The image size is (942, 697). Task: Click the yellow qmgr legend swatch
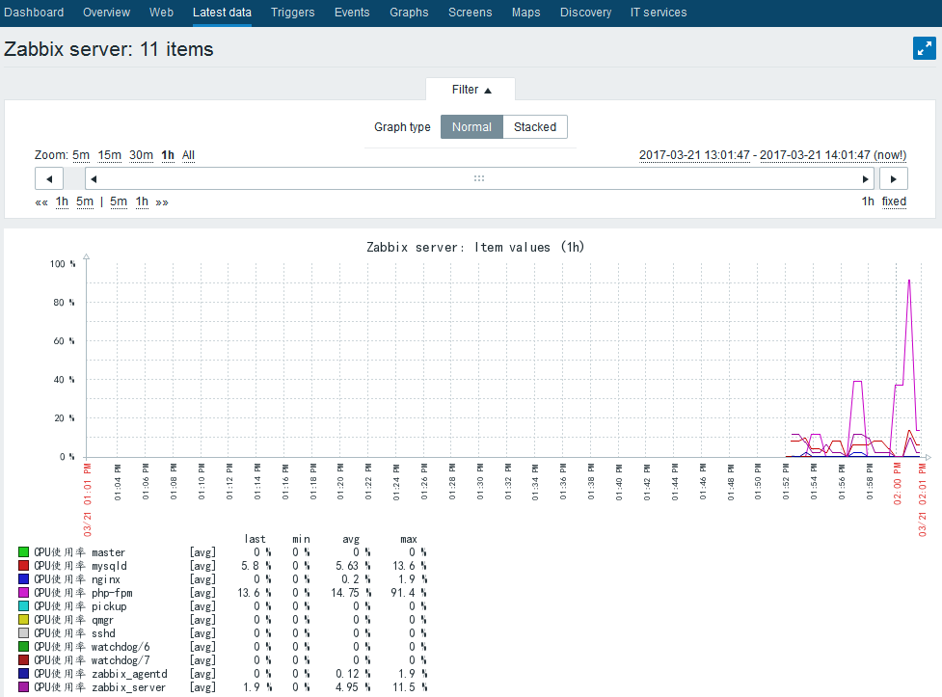(x=23, y=620)
